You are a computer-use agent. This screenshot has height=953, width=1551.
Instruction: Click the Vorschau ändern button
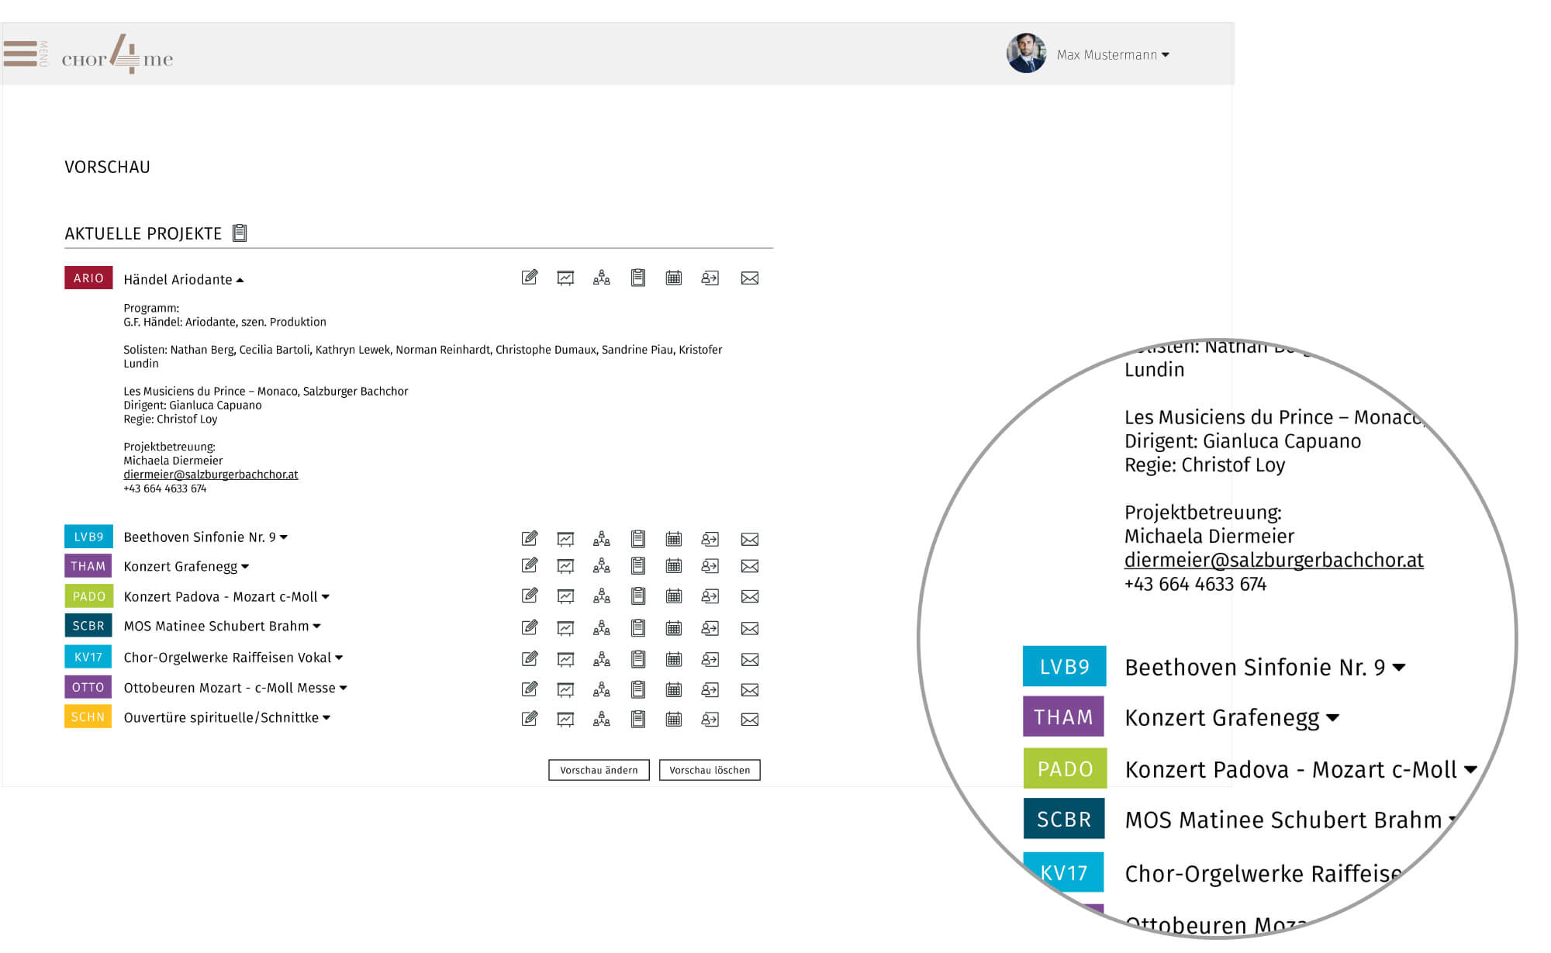[x=599, y=770]
